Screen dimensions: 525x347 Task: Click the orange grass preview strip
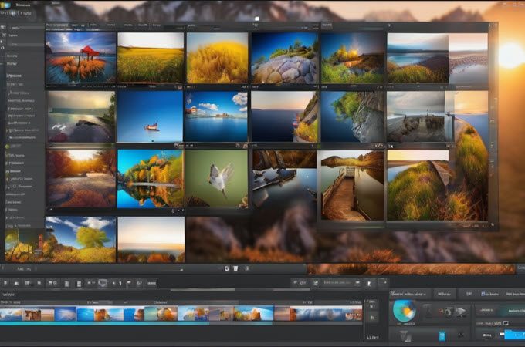pos(411,269)
